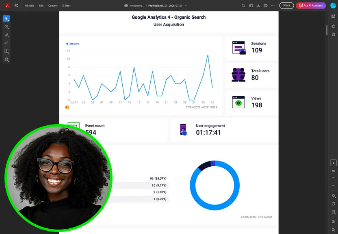Print the document using the printer icon
This screenshot has width=338, height=234.
coord(266,6)
